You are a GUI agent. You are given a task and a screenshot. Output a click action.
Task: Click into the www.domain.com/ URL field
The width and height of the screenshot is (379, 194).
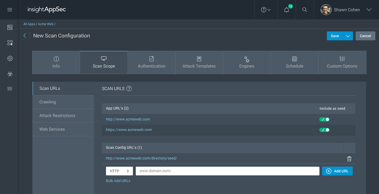tap(227, 171)
